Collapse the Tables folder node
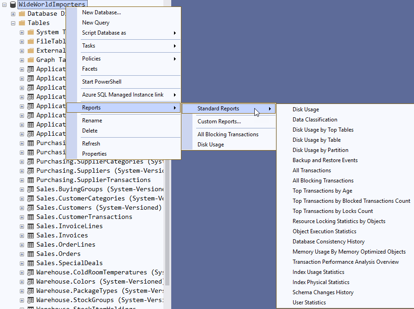The image size is (414, 309). tap(13, 23)
